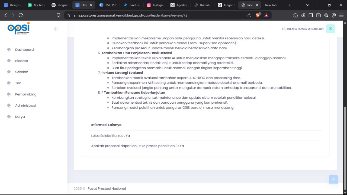Screen dimensions: 347x195
Task: Bookmark this page using bookmark icon
Action: click(58, 15)
